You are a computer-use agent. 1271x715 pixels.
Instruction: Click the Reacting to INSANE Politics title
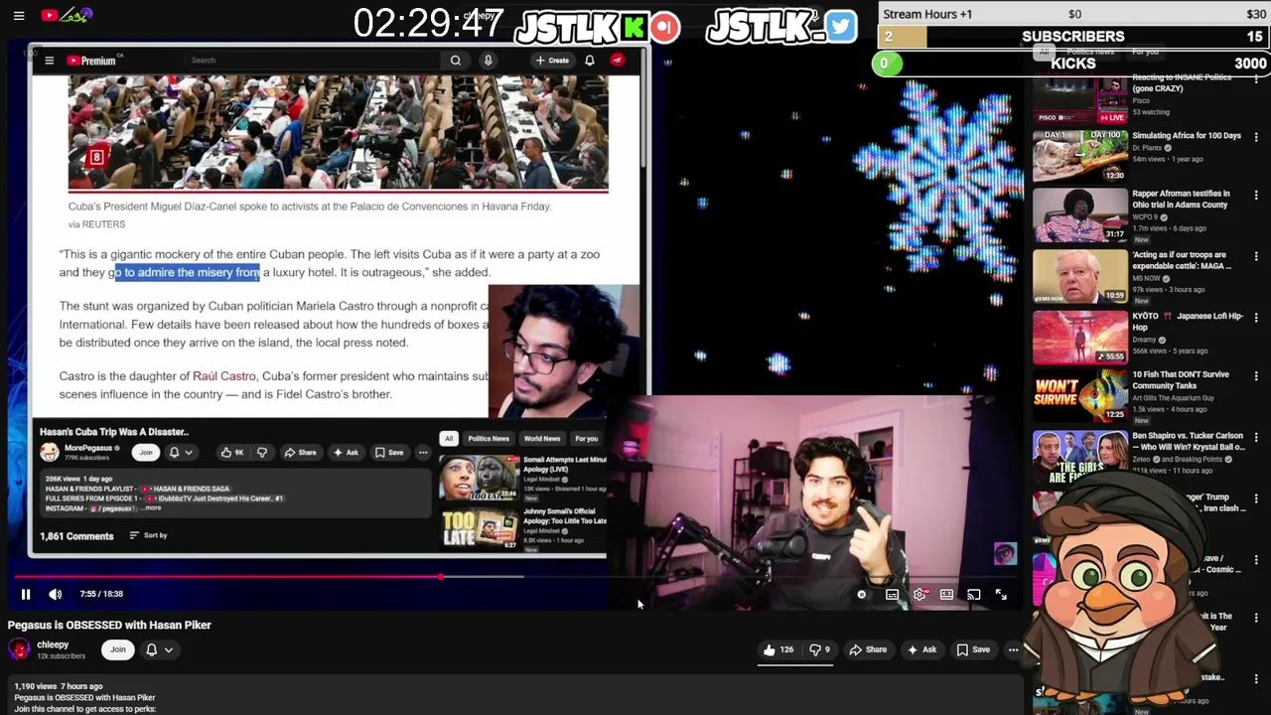pos(1182,82)
